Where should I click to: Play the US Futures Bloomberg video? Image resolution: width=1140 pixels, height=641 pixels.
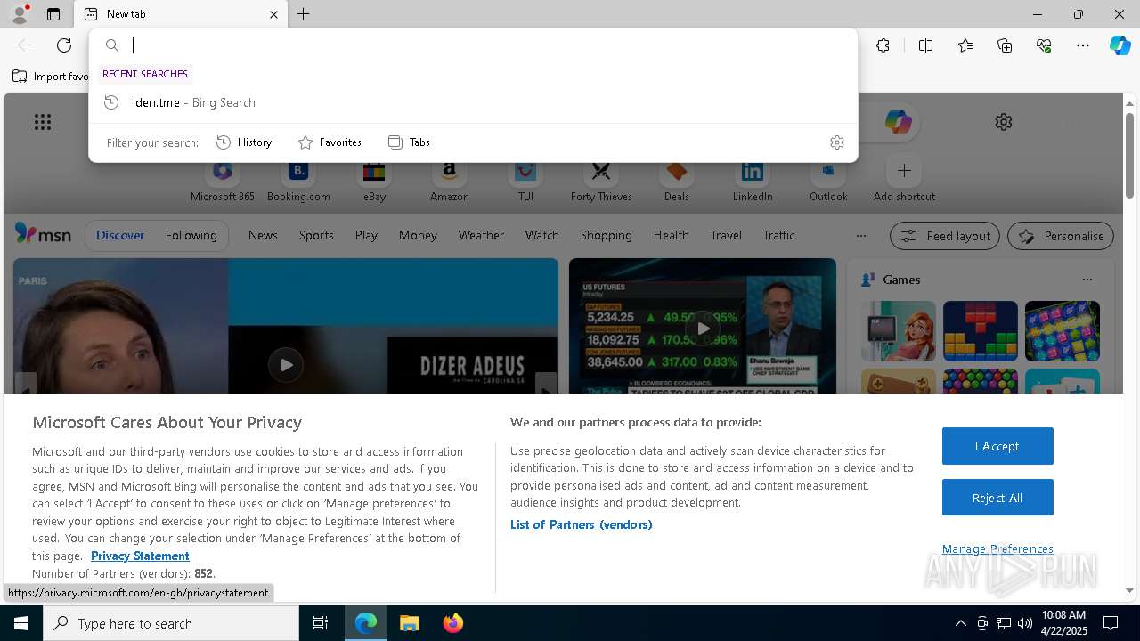pyautogui.click(x=703, y=328)
